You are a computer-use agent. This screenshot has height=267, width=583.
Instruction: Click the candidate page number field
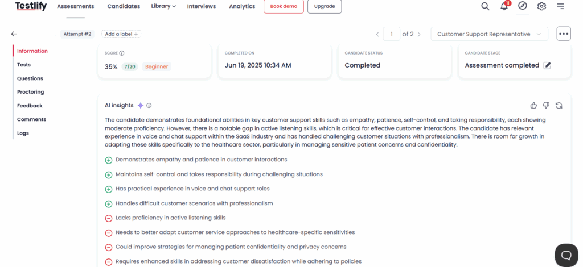point(392,34)
